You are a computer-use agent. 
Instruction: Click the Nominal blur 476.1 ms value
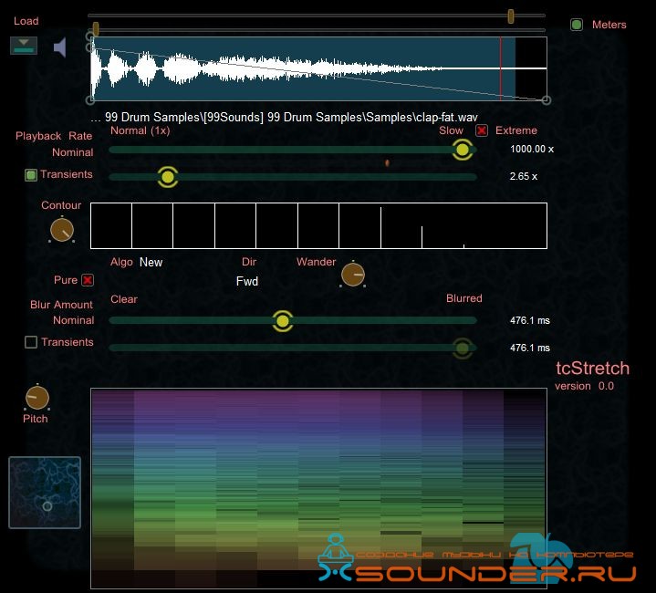pos(530,320)
